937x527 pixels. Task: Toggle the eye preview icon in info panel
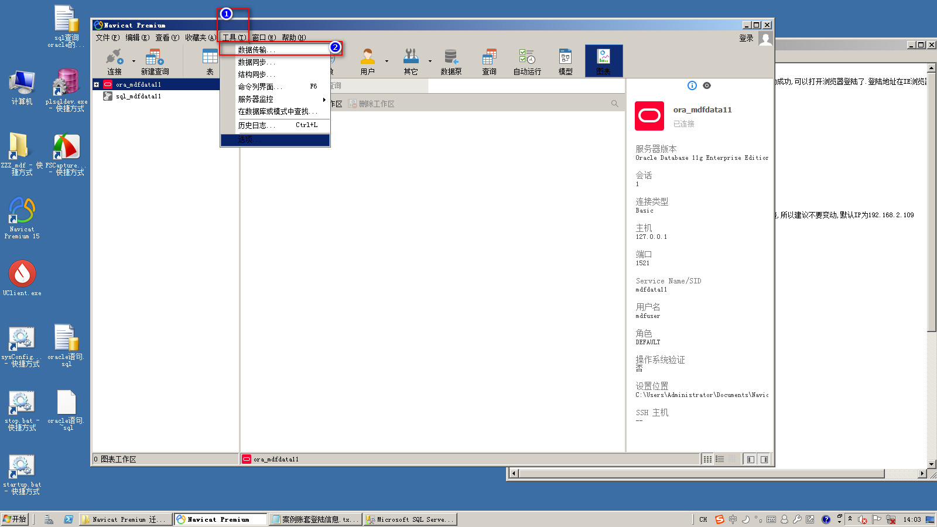click(707, 85)
